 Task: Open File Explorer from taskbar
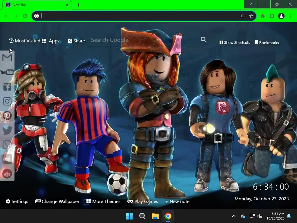click(155, 216)
